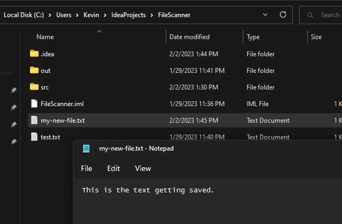Viewport: 342px width, 224px height.
Task: Click into the Search box
Action: pos(329,15)
